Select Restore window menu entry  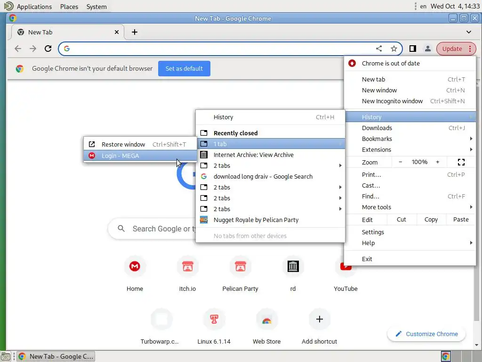(x=140, y=144)
